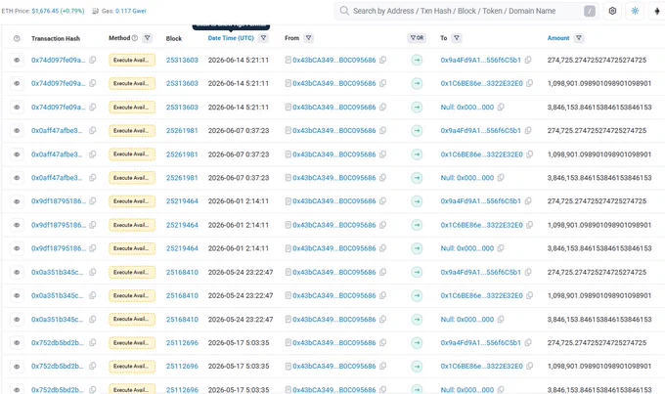The image size is (665, 394).
Task: Copy From address in block 25261981 Null row
Action: point(382,178)
